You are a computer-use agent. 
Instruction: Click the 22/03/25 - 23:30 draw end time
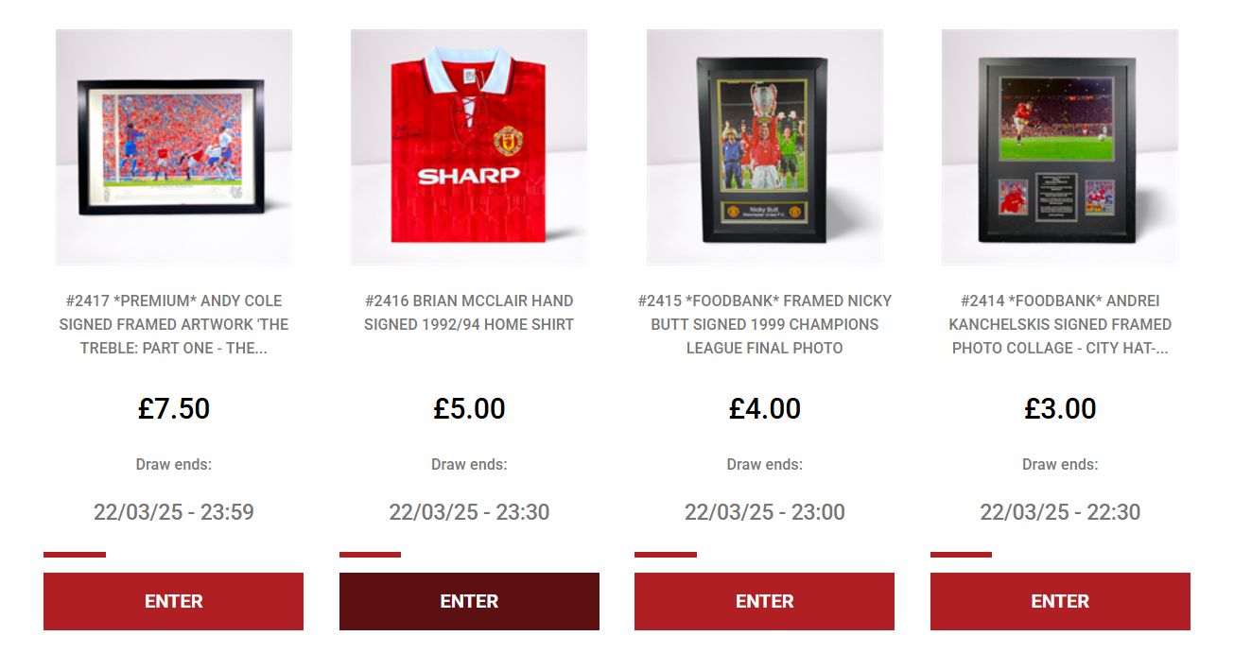click(469, 512)
